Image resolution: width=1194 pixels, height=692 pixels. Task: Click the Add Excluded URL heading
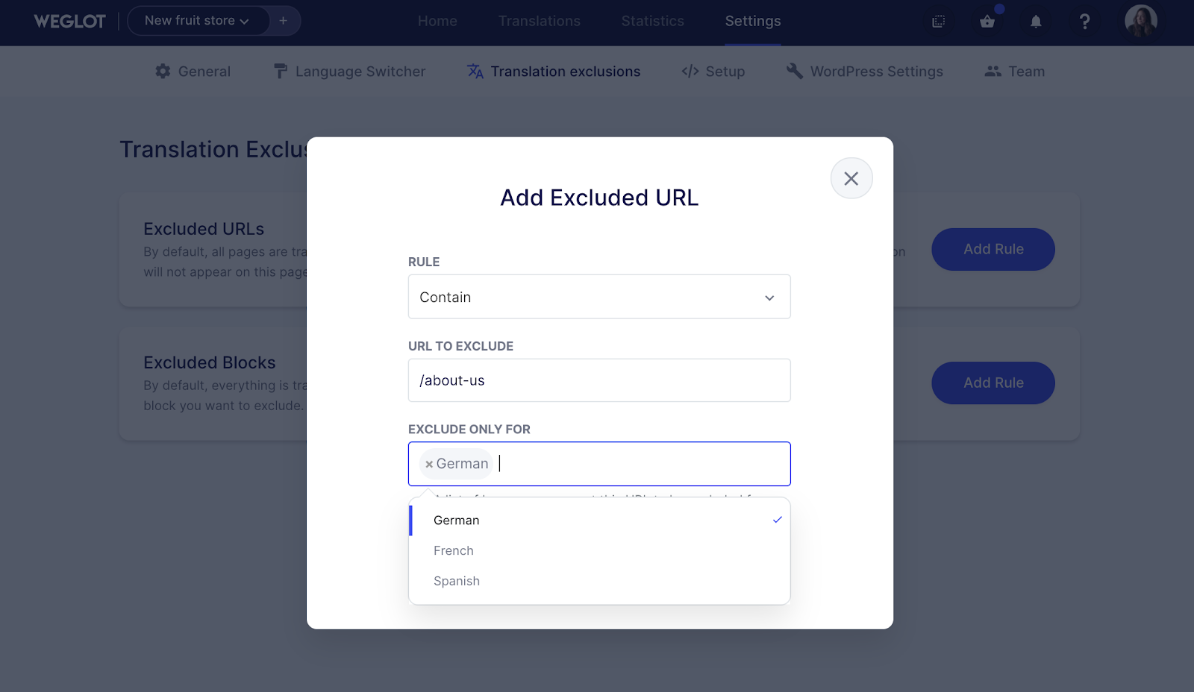click(599, 198)
